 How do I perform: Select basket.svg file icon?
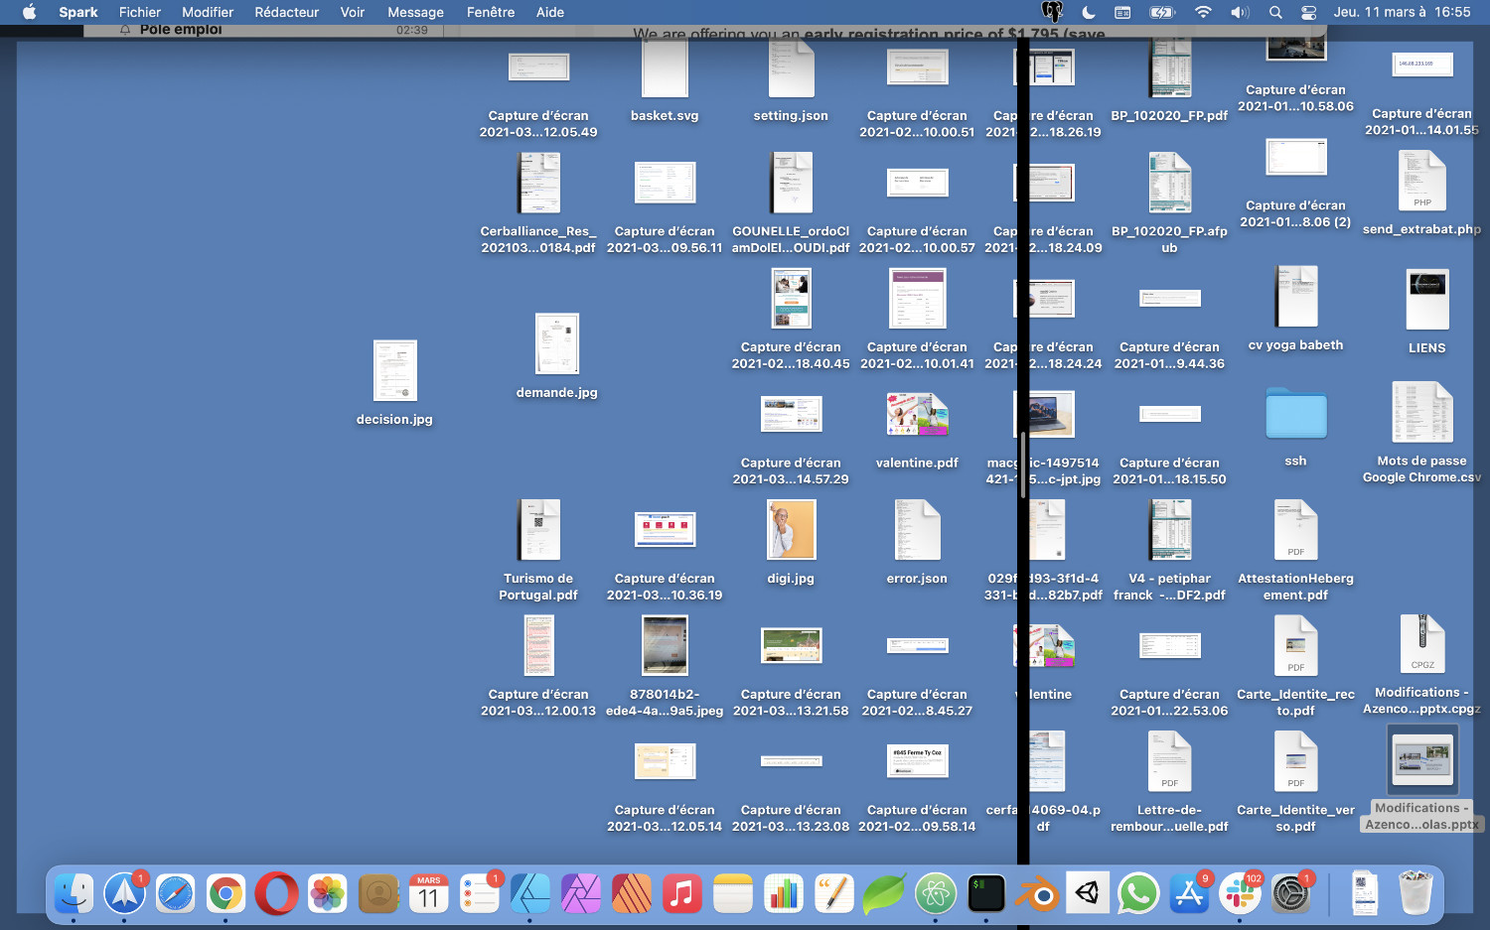(665, 68)
